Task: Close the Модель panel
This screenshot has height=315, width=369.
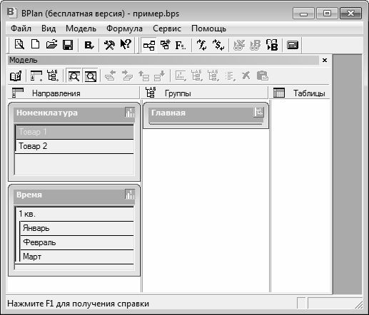Action: pos(325,61)
